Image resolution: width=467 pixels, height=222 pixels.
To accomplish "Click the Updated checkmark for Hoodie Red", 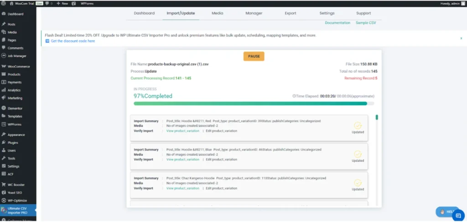I will [358, 125].
